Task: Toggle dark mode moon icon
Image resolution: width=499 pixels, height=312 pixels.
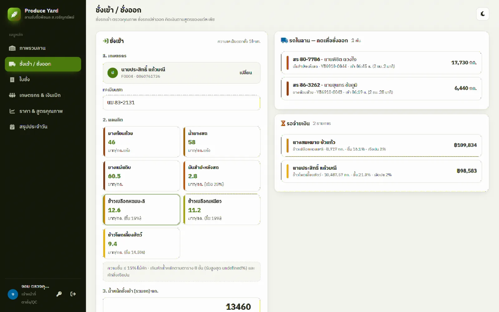Action: click(482, 14)
